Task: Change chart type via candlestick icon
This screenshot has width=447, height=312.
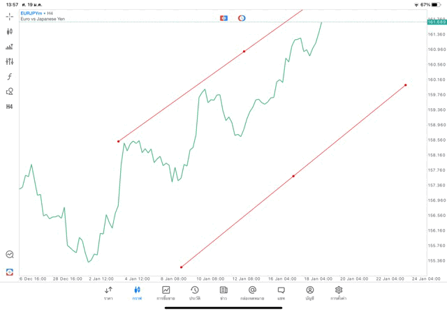Action: click(x=10, y=31)
